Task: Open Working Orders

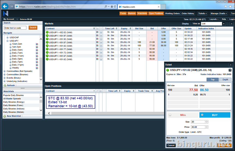Action: [172, 13]
